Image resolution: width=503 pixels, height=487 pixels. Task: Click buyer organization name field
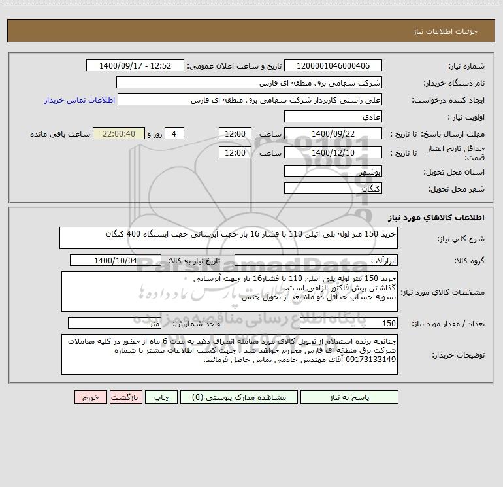[249, 82]
